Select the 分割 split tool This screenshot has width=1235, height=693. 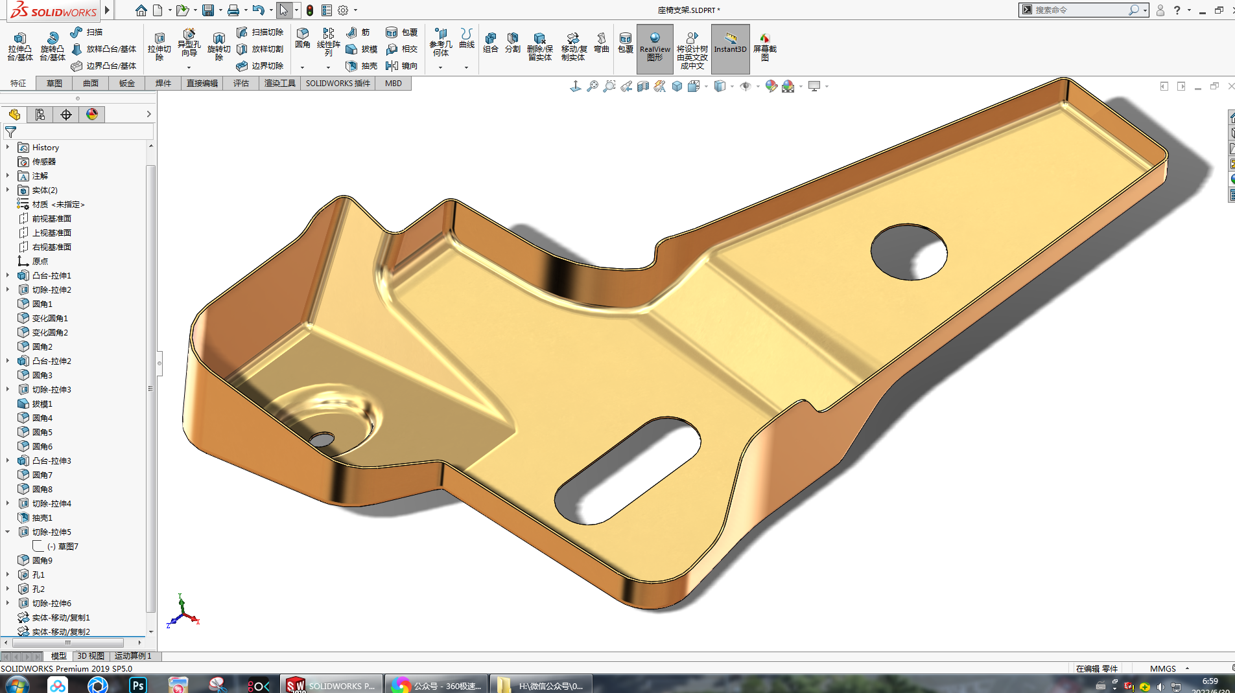513,43
